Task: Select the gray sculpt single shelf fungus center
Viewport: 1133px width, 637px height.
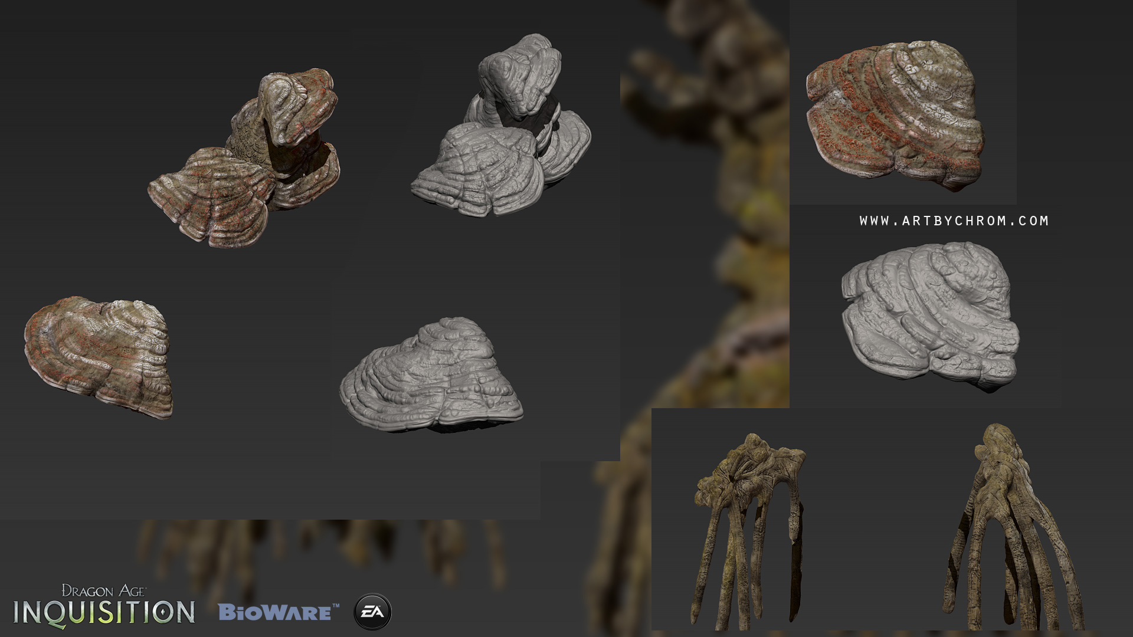Action: pyautogui.click(x=431, y=375)
